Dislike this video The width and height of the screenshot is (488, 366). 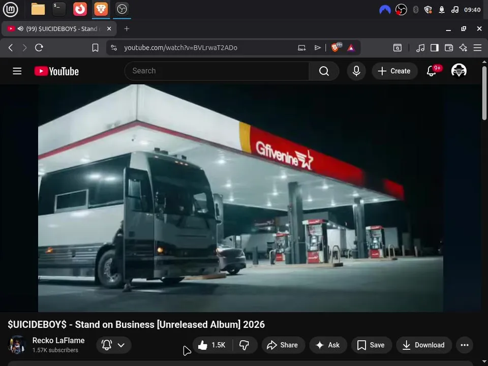coord(245,345)
